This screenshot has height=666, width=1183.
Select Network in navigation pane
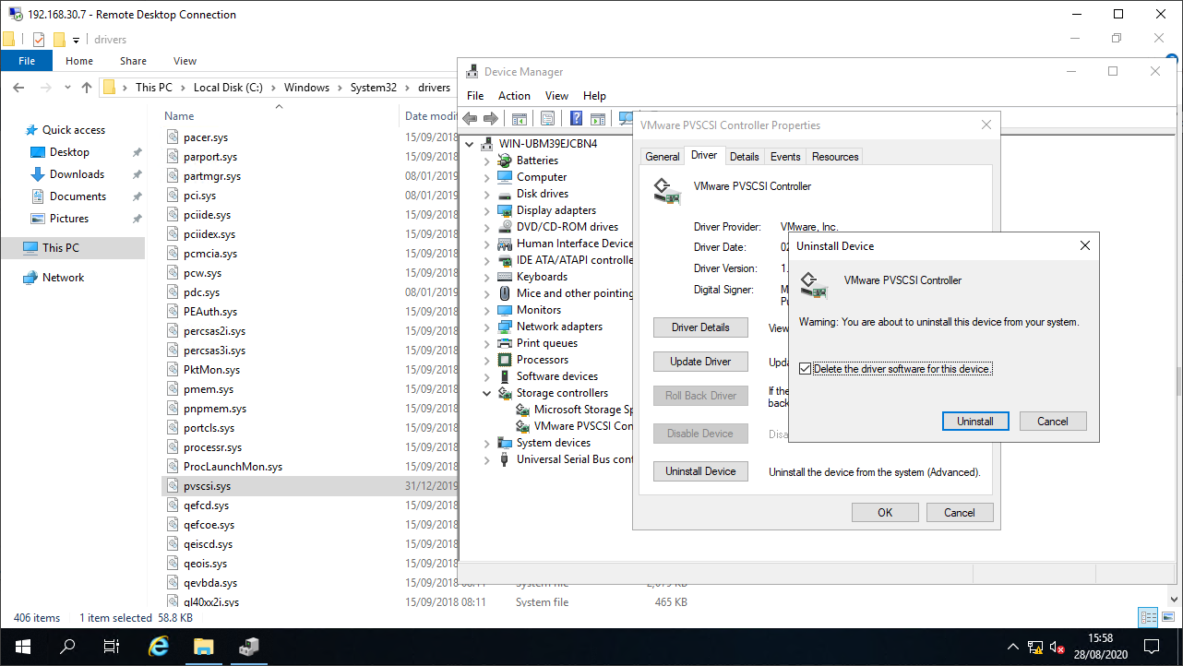coord(63,278)
